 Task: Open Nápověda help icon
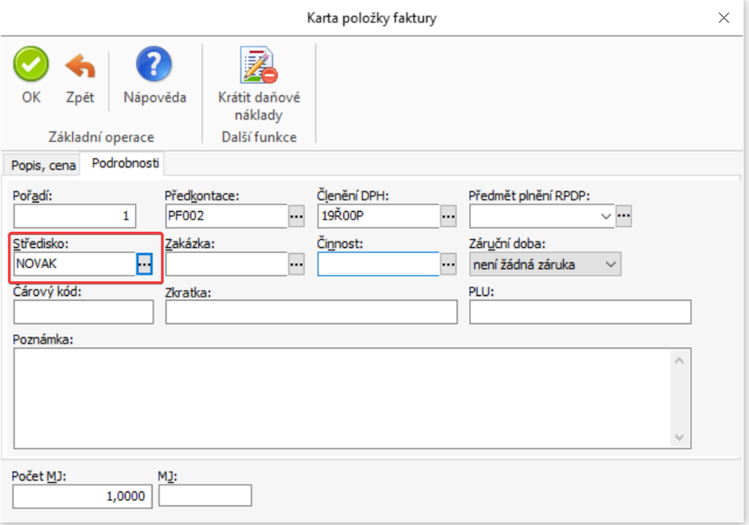pos(154,66)
